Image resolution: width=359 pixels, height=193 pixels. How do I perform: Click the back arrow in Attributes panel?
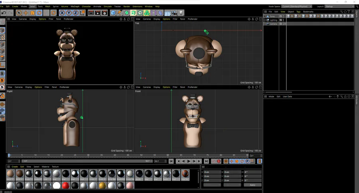pos(330,97)
